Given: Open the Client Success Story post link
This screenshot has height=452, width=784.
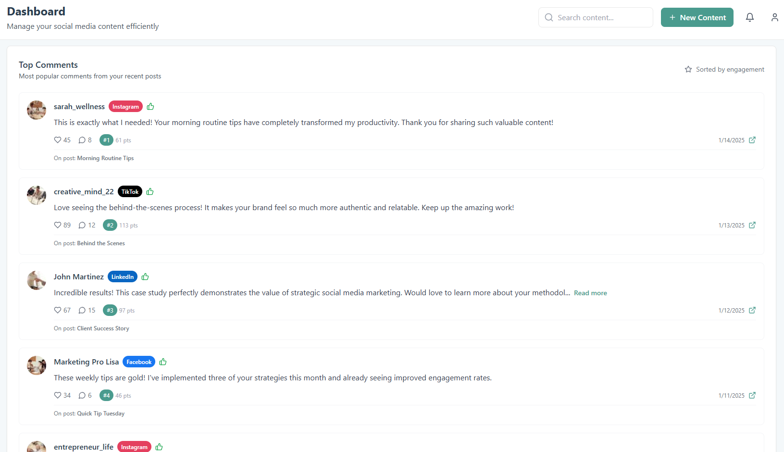Looking at the screenshot, I should click(x=103, y=328).
